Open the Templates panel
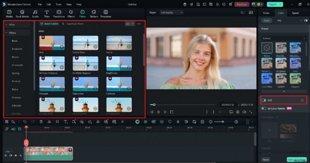 tap(106, 14)
